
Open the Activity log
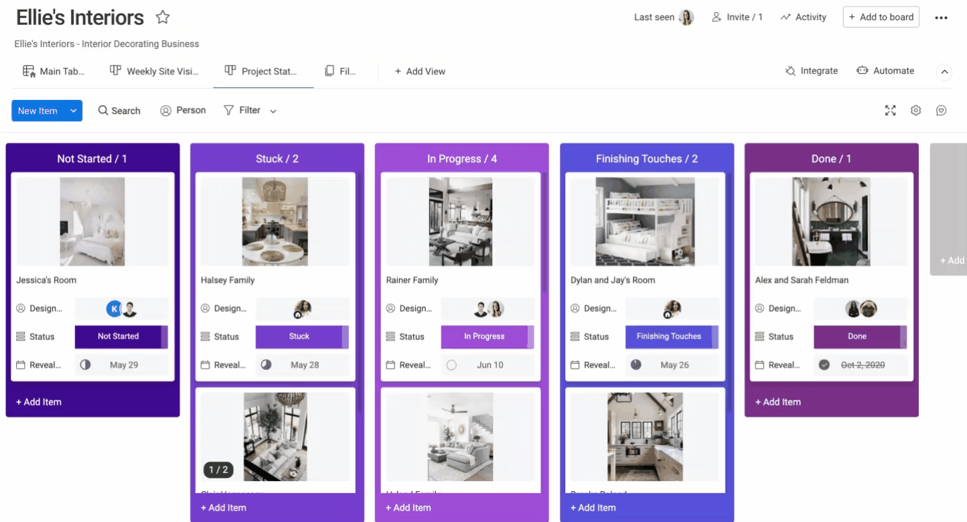coord(804,17)
